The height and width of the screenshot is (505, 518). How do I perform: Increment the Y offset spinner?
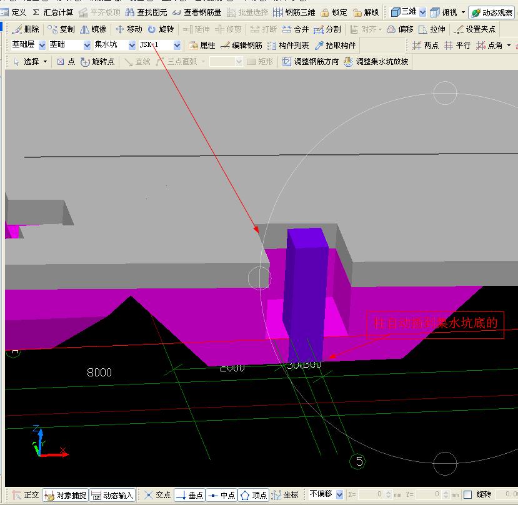point(446,493)
